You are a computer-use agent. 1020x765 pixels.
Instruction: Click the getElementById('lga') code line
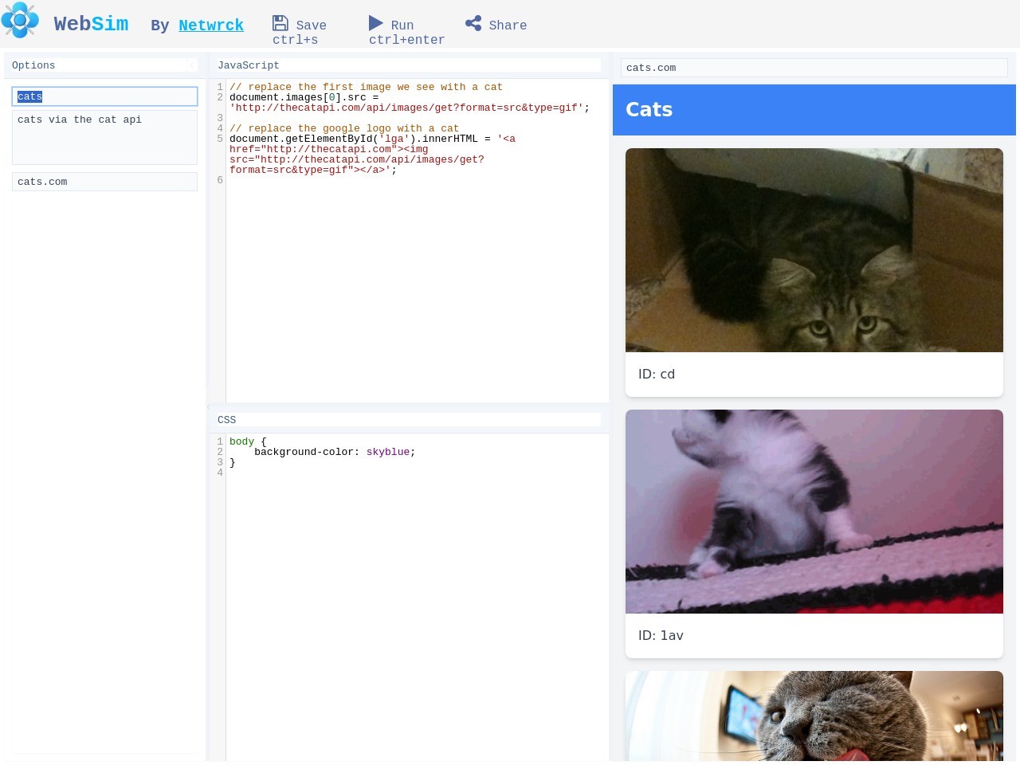point(372,139)
